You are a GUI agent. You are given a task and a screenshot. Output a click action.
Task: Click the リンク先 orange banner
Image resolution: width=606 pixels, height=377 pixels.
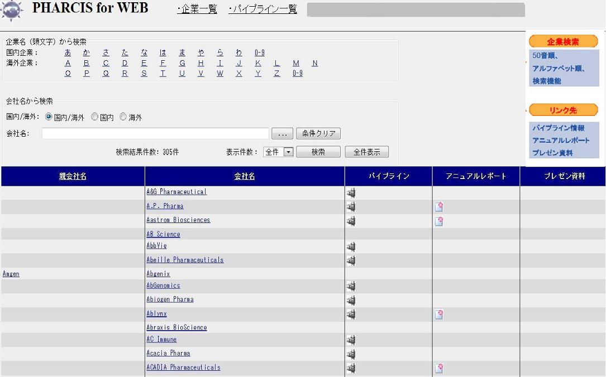pos(563,110)
